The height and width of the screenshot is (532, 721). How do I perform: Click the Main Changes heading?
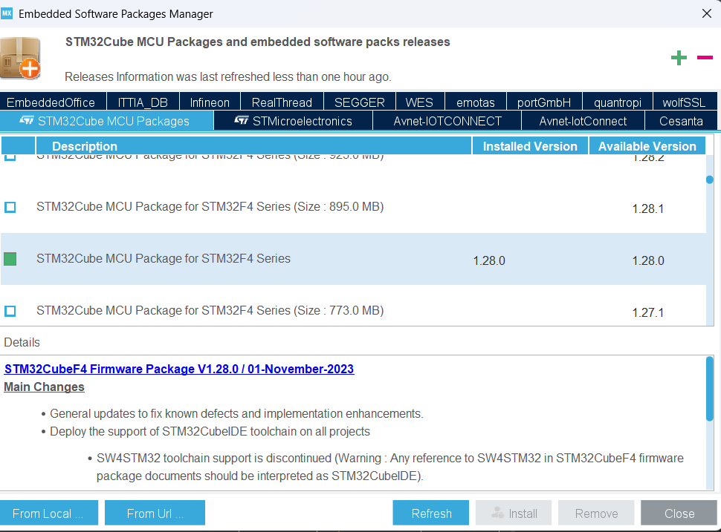44,387
